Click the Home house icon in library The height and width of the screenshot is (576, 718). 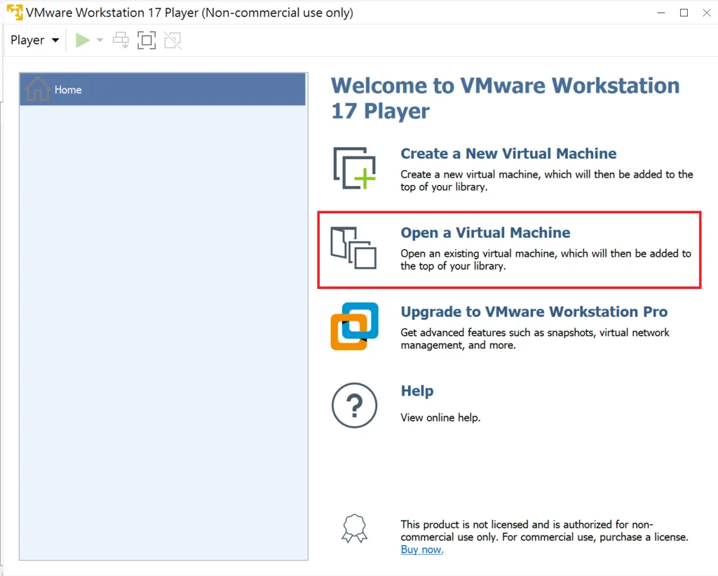(38, 88)
